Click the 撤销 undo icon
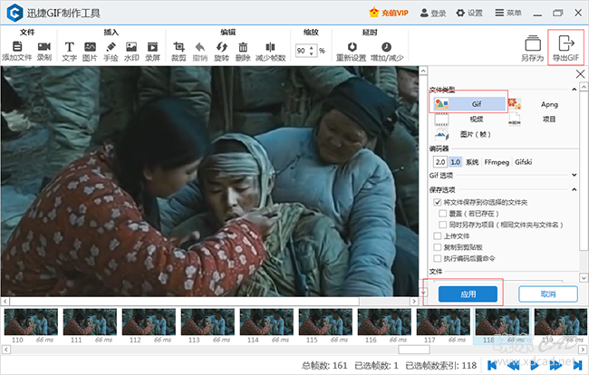 click(200, 47)
